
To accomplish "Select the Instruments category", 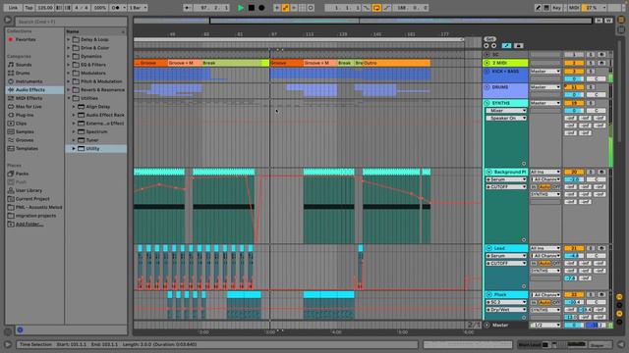I will click(29, 81).
